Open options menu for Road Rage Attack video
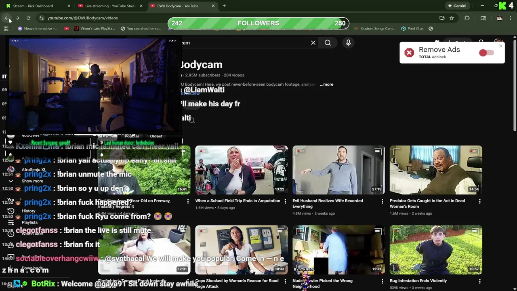 click(285, 281)
